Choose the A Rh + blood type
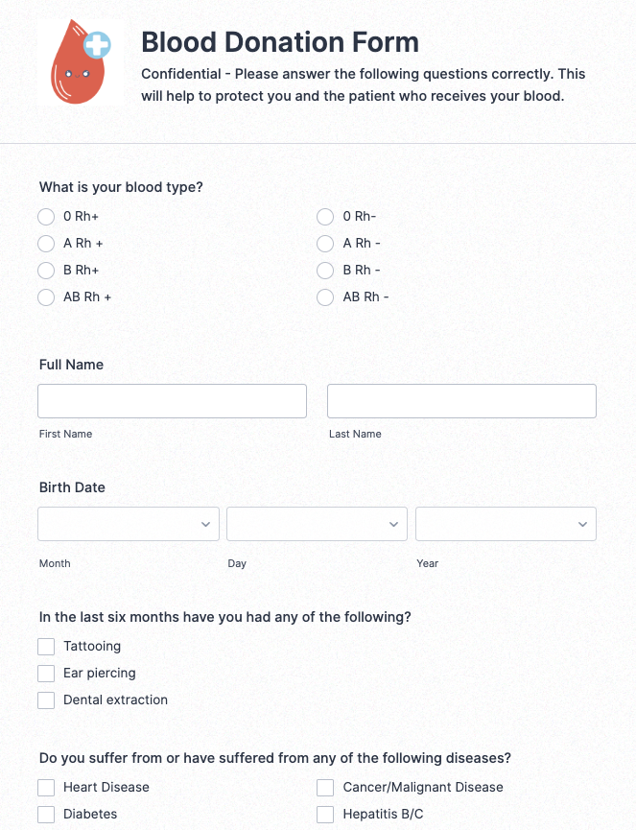 pyautogui.click(x=45, y=243)
